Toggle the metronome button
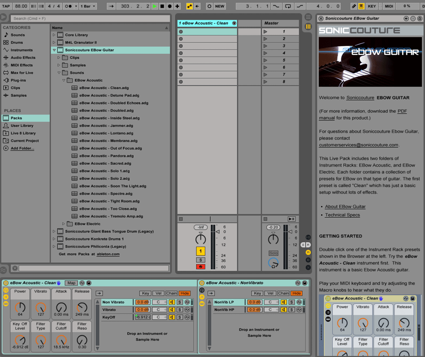The height and width of the screenshot is (357, 425). [x=68, y=6]
